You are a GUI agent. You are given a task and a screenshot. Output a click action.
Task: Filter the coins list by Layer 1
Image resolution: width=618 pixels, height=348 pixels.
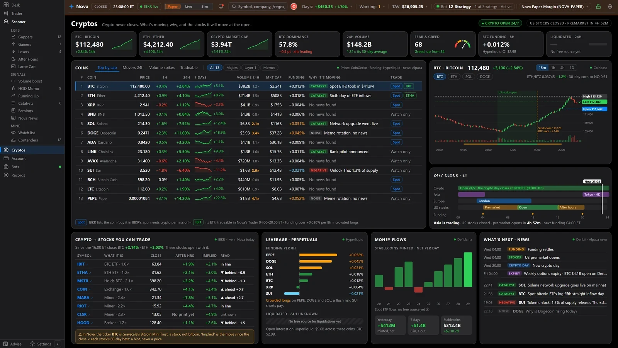(250, 68)
